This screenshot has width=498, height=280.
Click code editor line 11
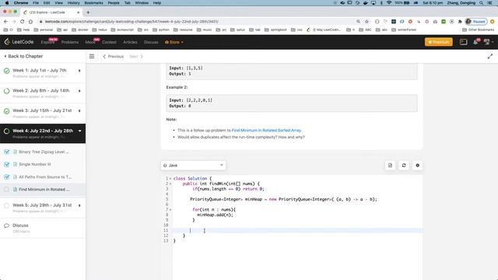pos(297,230)
